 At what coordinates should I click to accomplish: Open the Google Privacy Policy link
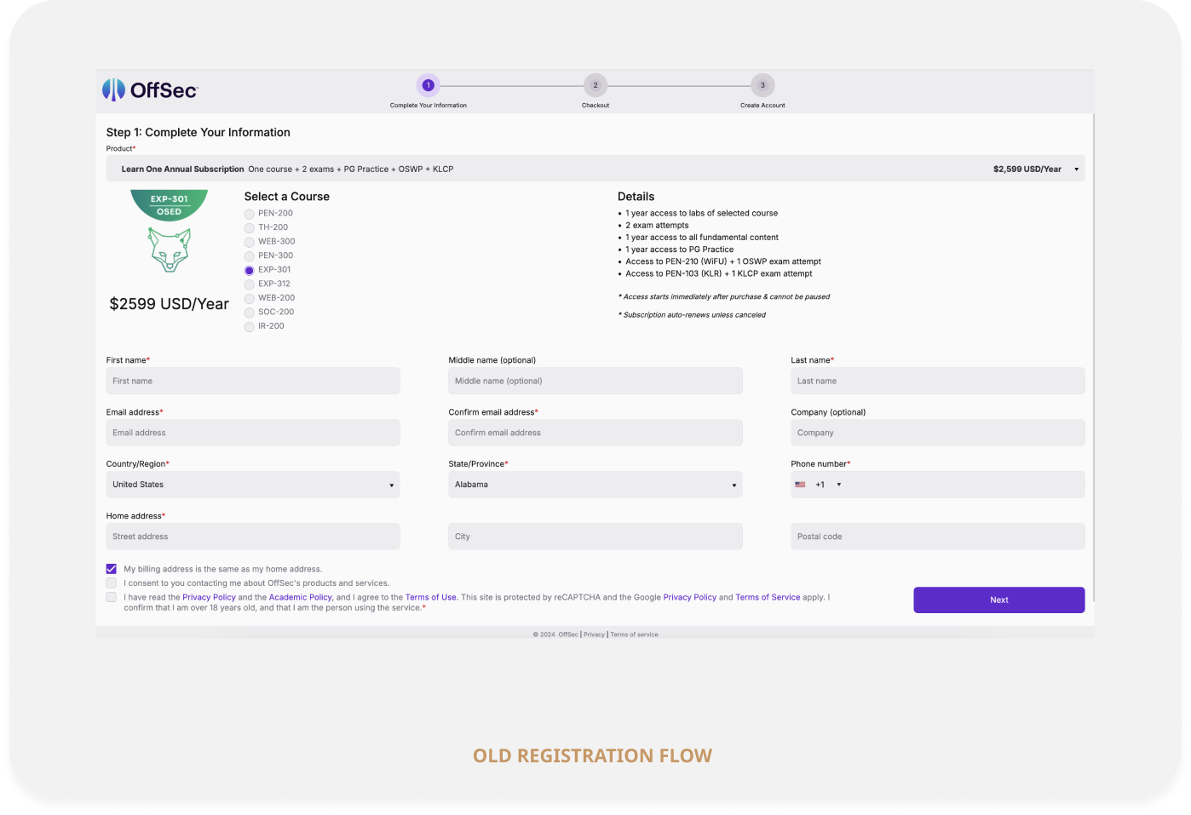coord(690,598)
